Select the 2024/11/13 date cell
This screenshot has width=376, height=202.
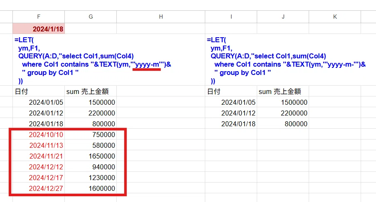point(39,145)
